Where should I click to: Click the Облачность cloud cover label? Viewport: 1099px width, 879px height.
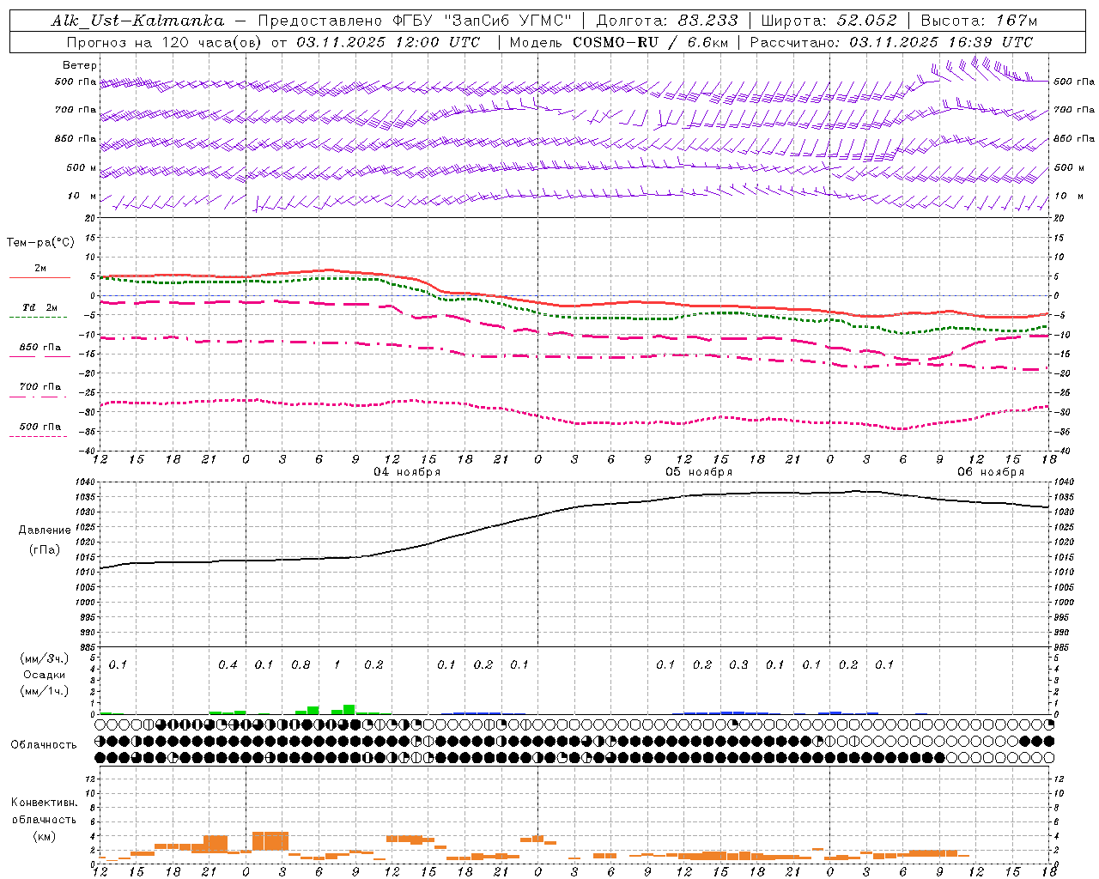pyautogui.click(x=44, y=744)
